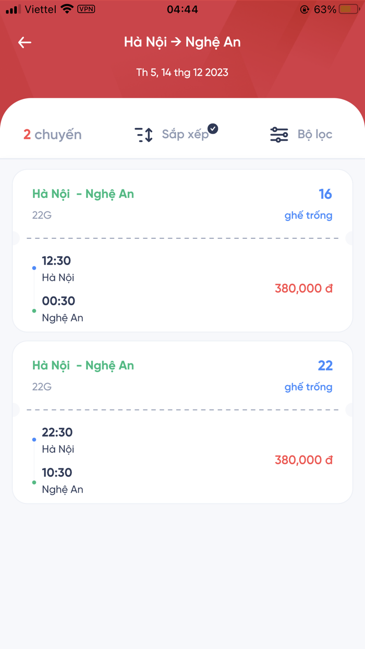Open the Hà Nội → Nghệ An route header
Screen dimensions: 365x649
coord(182,42)
